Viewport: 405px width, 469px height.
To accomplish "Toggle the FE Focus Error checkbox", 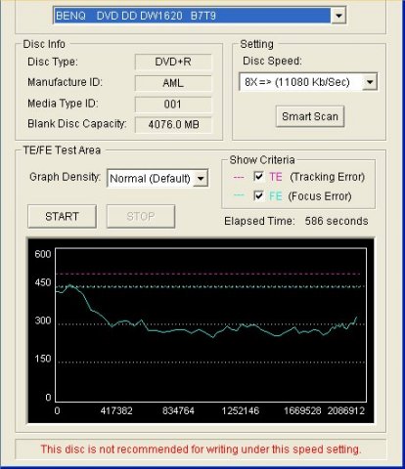I will click(258, 195).
